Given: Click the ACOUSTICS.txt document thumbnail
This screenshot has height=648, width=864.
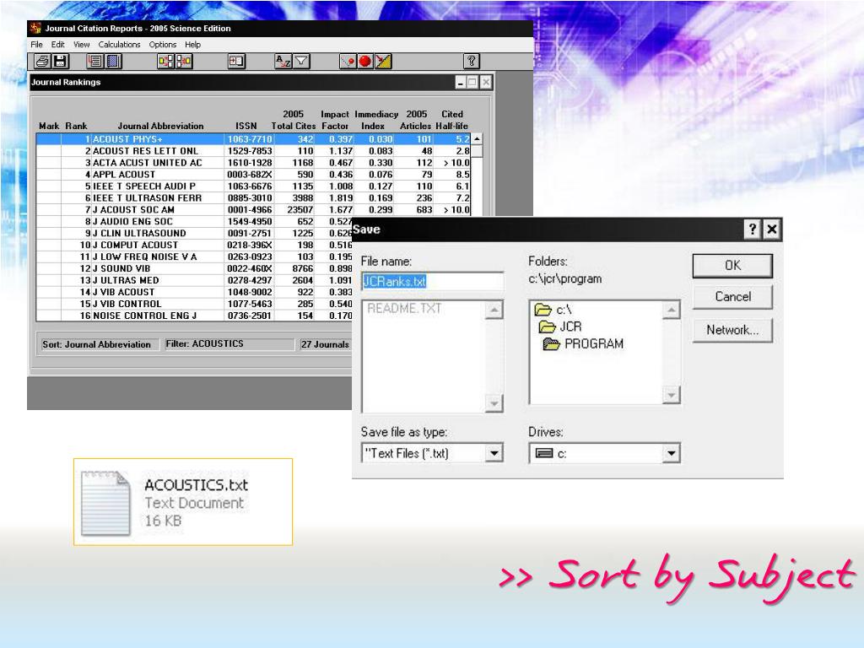Looking at the screenshot, I should tap(105, 503).
